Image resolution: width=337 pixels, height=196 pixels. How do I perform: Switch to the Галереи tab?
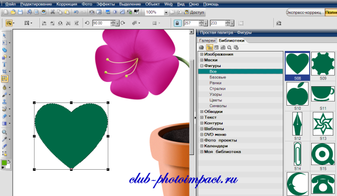point(207,40)
